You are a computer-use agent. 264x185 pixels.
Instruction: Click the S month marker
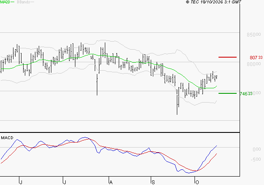[153, 182]
